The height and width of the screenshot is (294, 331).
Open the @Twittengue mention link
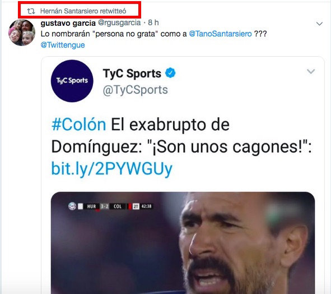63,45
